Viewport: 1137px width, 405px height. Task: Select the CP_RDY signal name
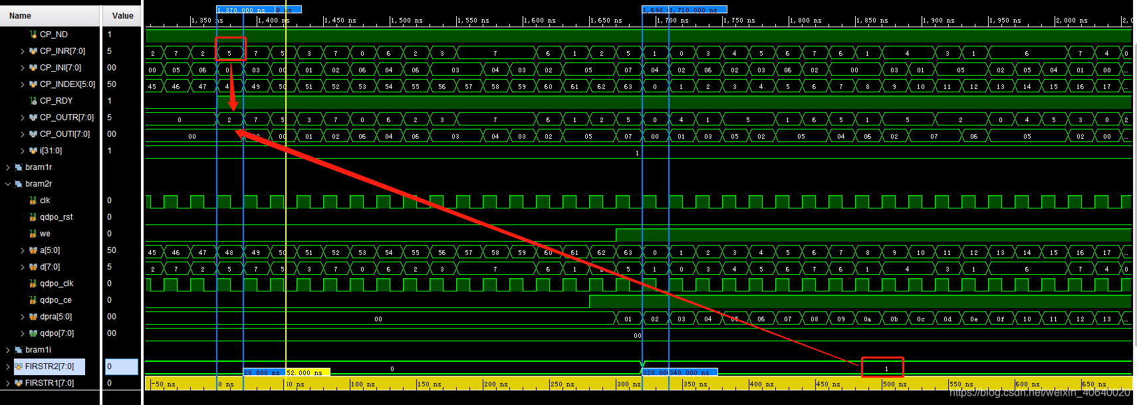coord(56,101)
